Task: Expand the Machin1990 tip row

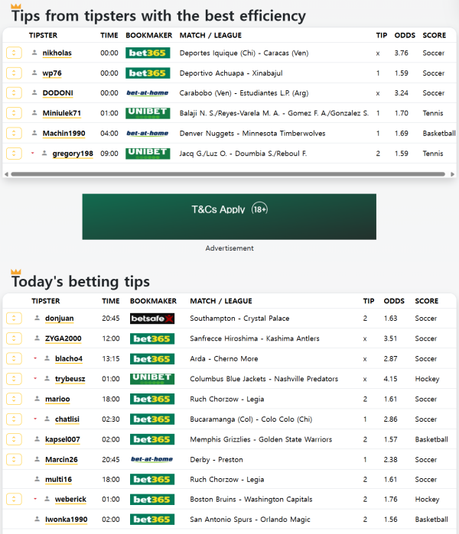Action: [14, 134]
